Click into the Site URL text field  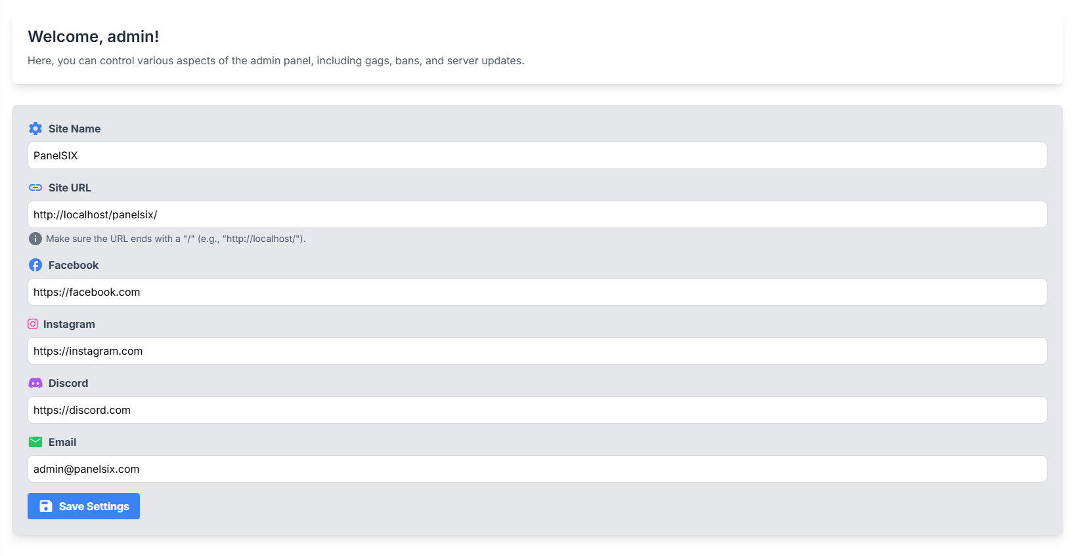click(537, 214)
